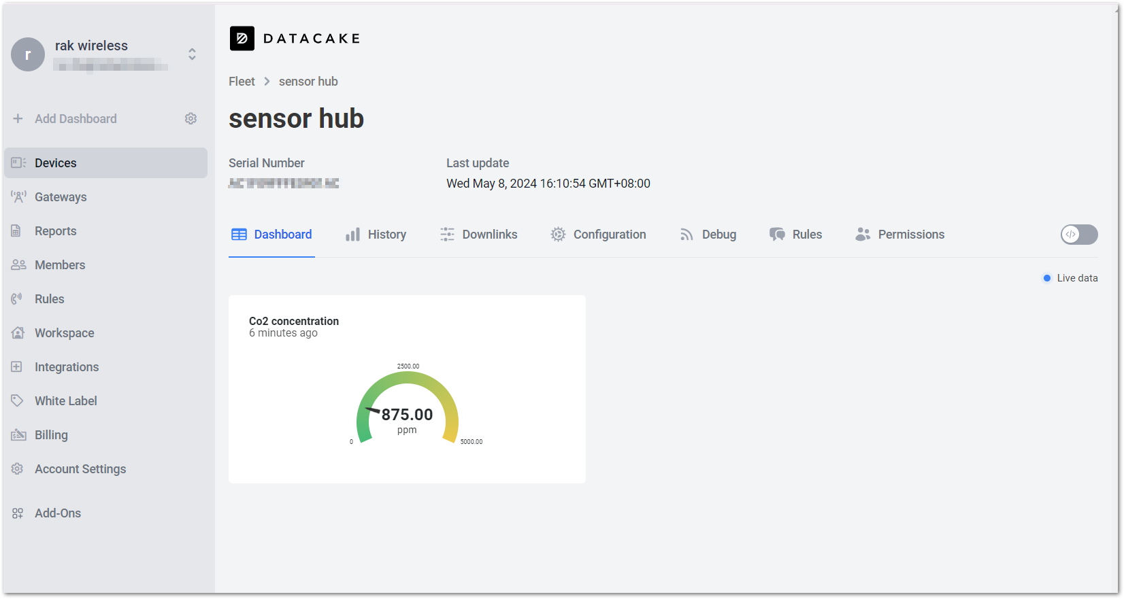The image size is (1124, 599).
Task: Click the Debug feed icon
Action: click(x=687, y=235)
